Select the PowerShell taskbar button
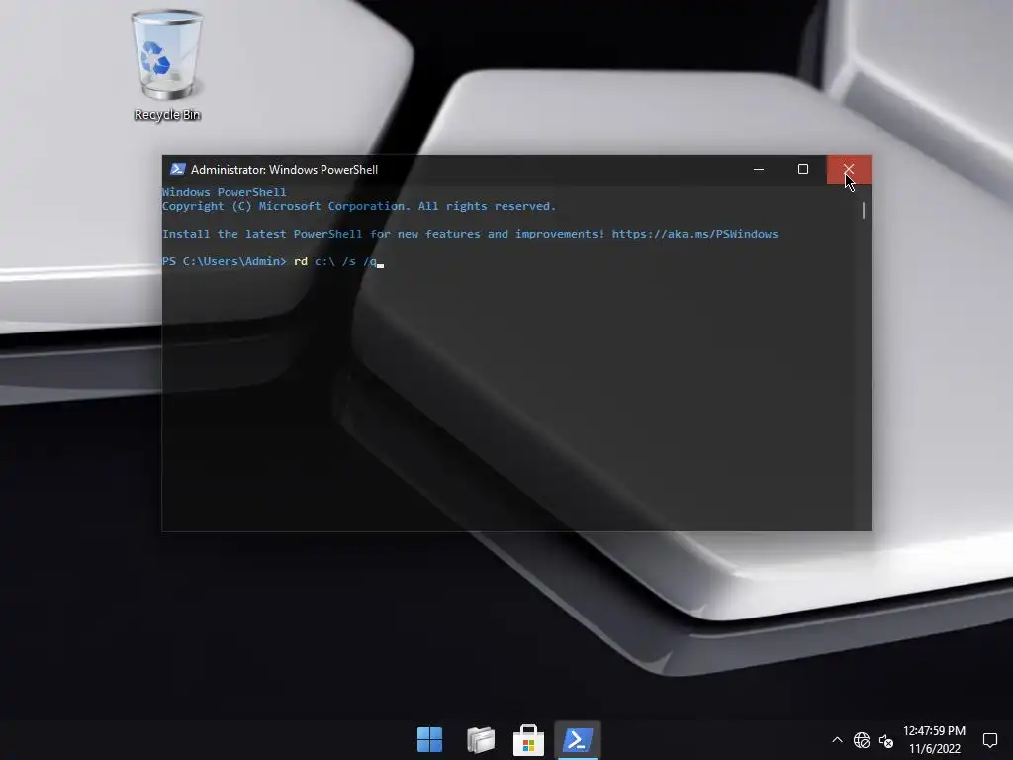1013x760 pixels. click(578, 740)
